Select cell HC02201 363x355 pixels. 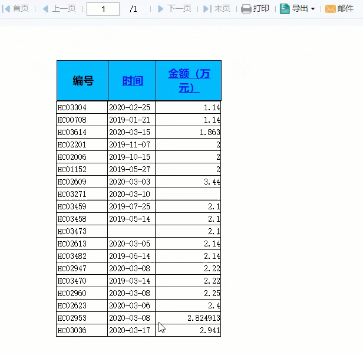(82, 144)
